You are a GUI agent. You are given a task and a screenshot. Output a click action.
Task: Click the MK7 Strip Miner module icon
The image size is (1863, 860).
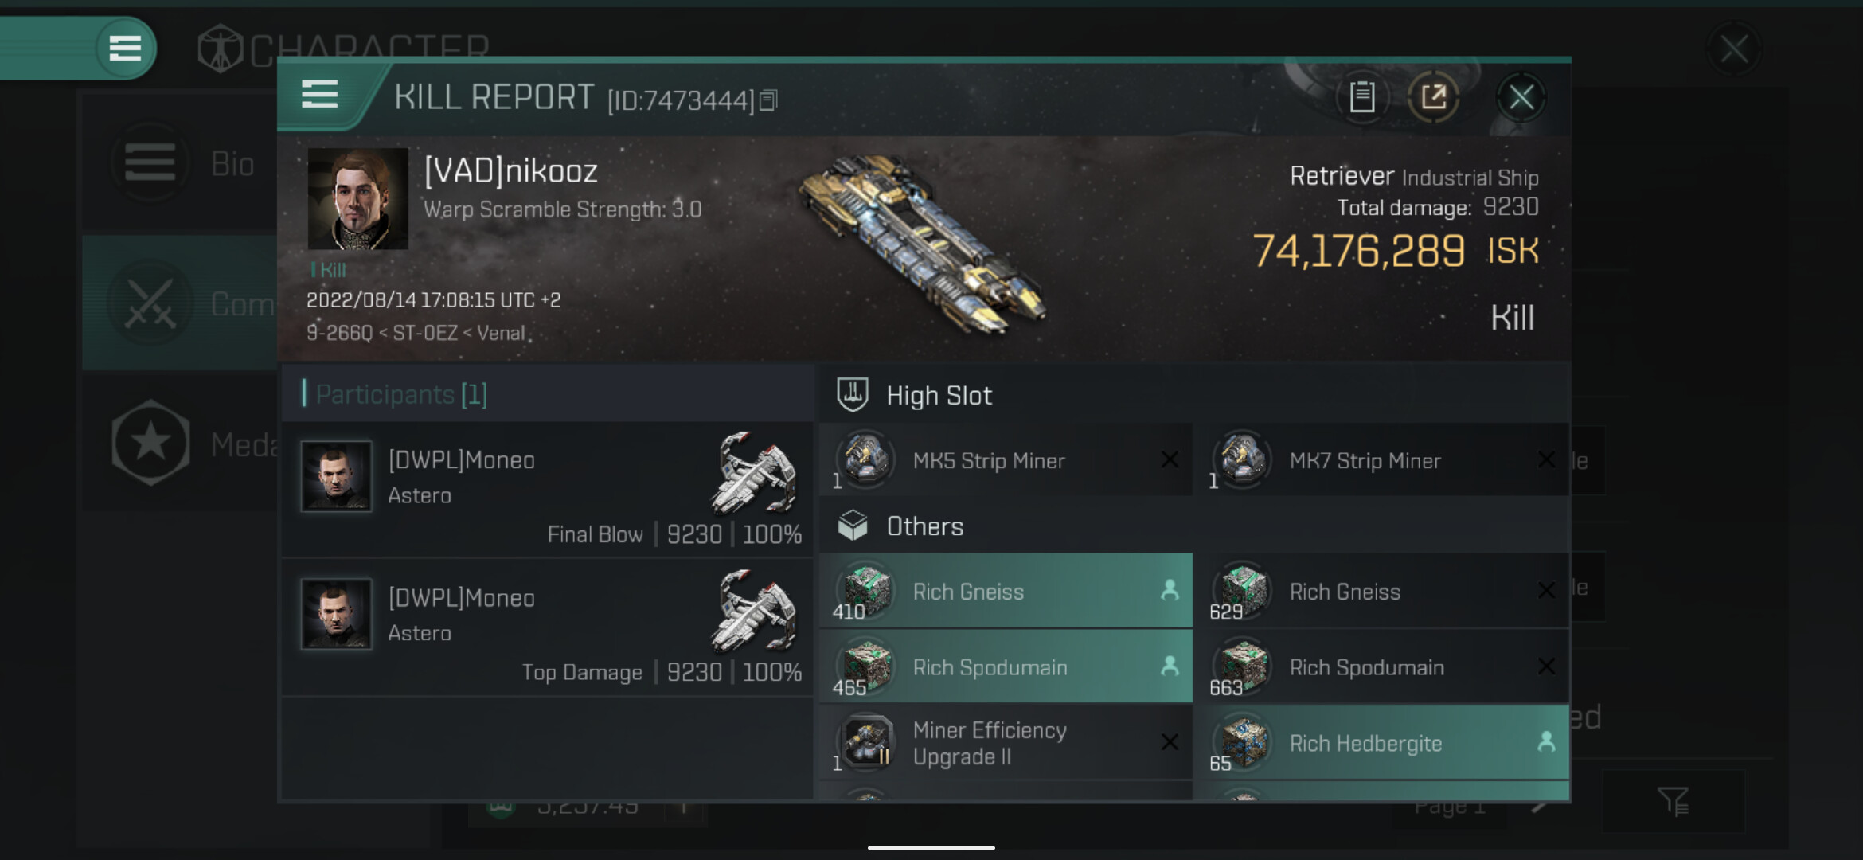(1242, 459)
